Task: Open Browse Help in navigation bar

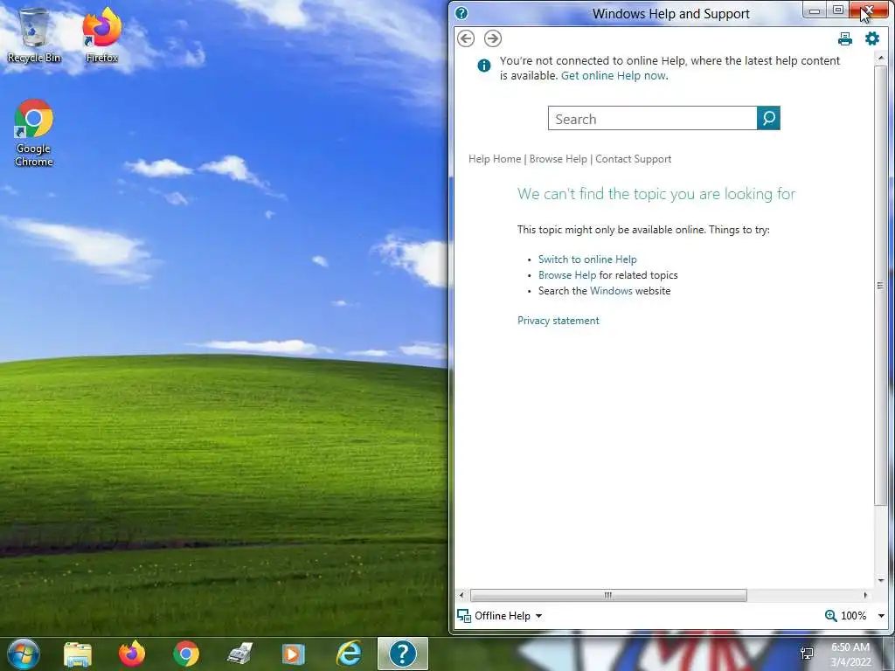Action: click(559, 159)
